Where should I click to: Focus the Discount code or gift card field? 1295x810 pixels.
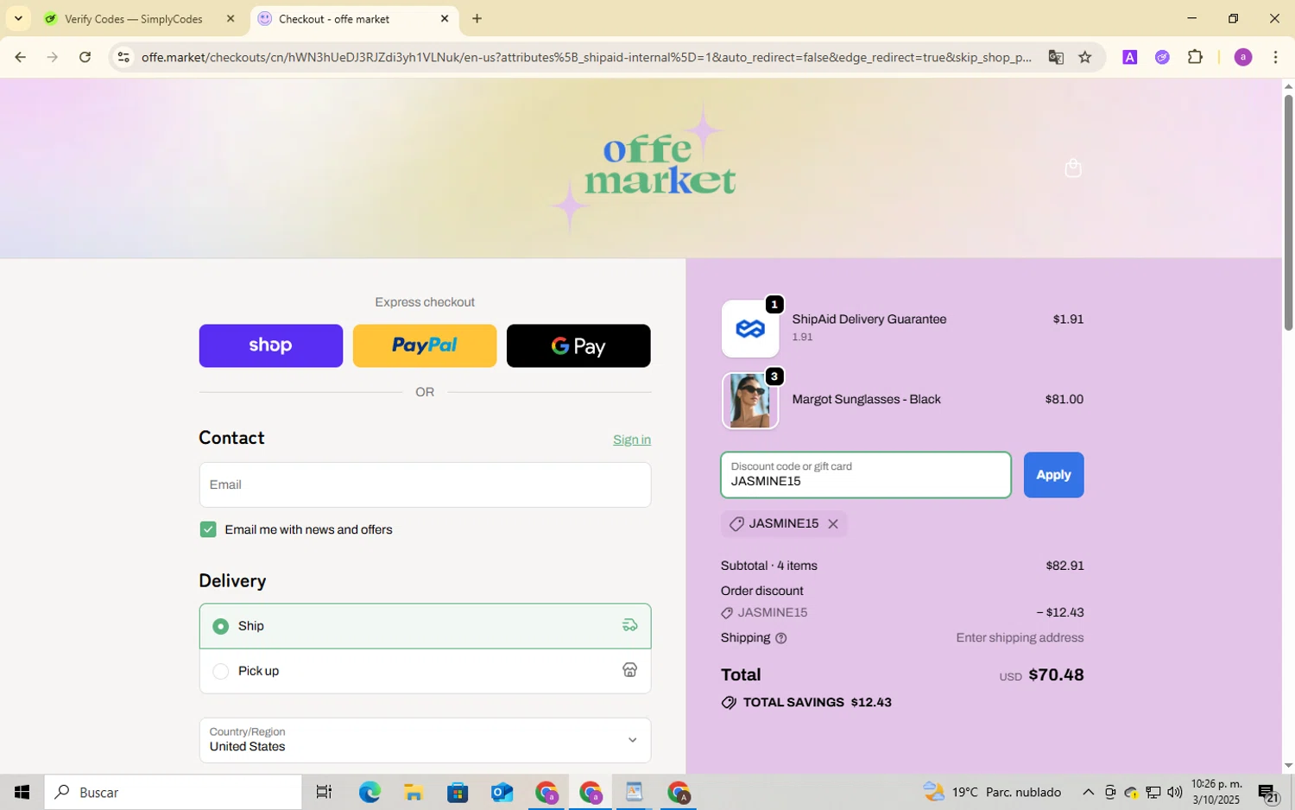point(866,475)
